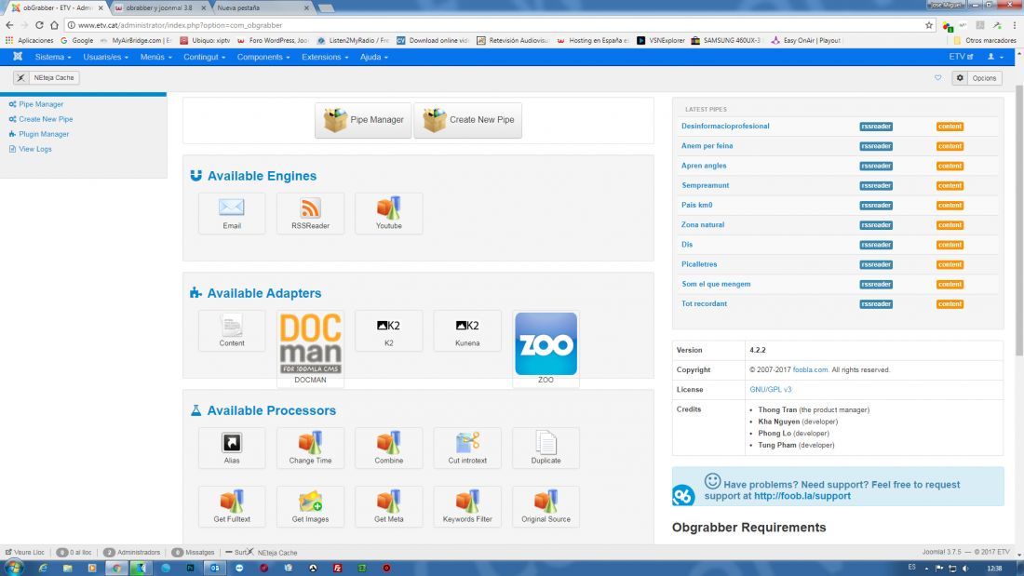Open Chrome from the taskbar
This screenshot has width=1024, height=576.
(x=116, y=568)
